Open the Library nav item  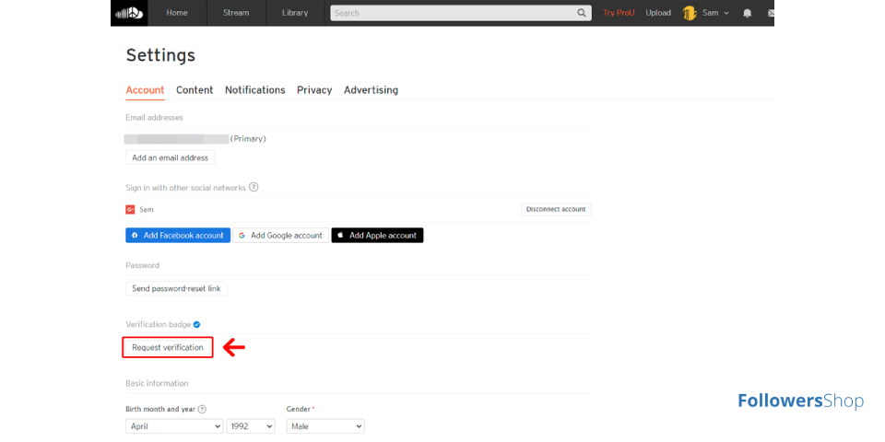295,13
